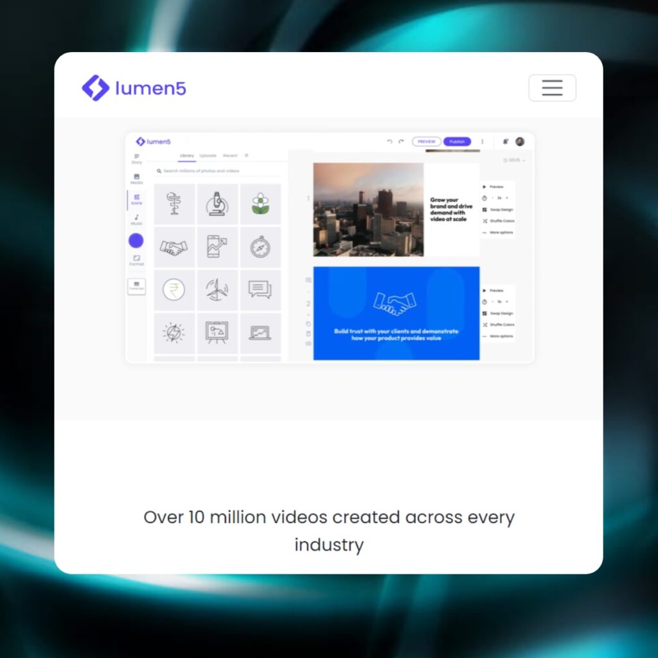Click Swap Design for scene 1
Image resolution: width=658 pixels, height=658 pixels.
498,209
